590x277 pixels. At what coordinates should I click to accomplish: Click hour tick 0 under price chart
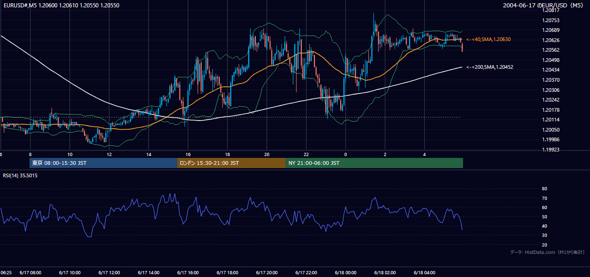pos(346,154)
